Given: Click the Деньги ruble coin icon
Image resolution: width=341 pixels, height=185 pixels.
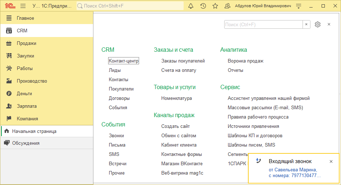Looking at the screenshot, I should 9,93.
